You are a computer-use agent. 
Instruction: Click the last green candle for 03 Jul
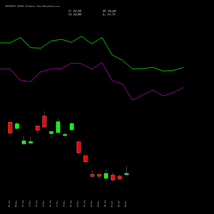point(127,174)
